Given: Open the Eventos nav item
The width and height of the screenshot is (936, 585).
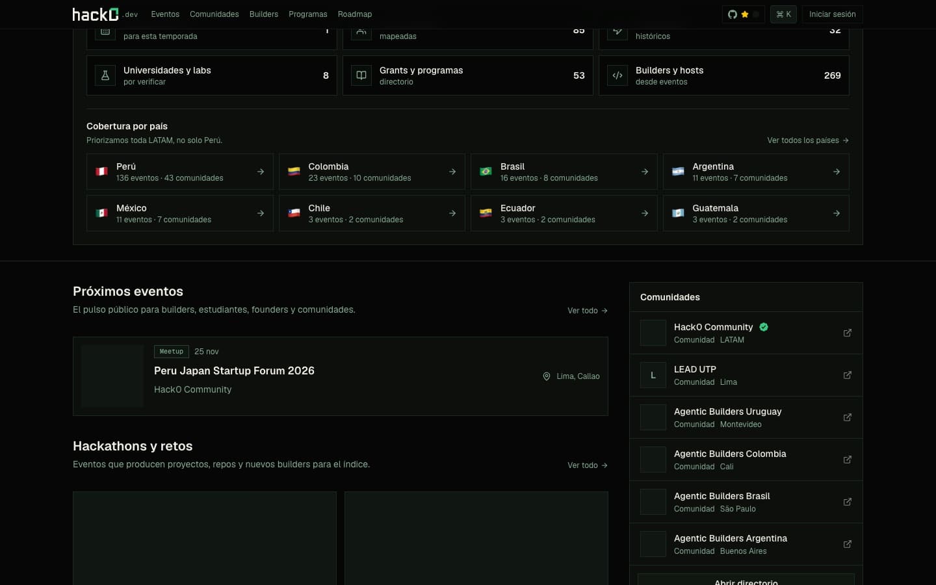Looking at the screenshot, I should (x=165, y=14).
